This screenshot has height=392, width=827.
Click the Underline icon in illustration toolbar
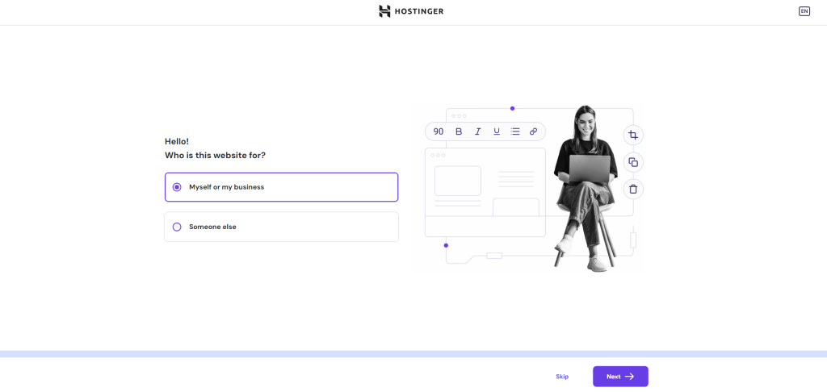(x=496, y=131)
